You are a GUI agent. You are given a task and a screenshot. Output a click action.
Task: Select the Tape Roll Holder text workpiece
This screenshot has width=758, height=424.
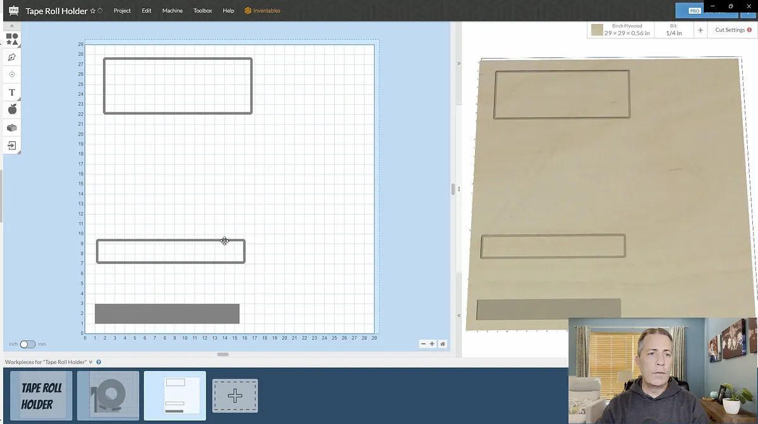(x=42, y=396)
